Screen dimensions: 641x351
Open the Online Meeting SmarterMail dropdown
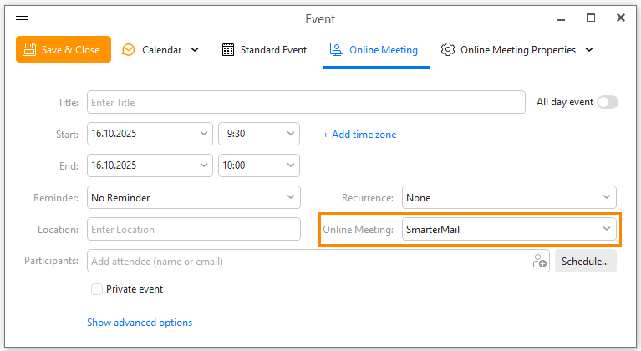(x=607, y=229)
